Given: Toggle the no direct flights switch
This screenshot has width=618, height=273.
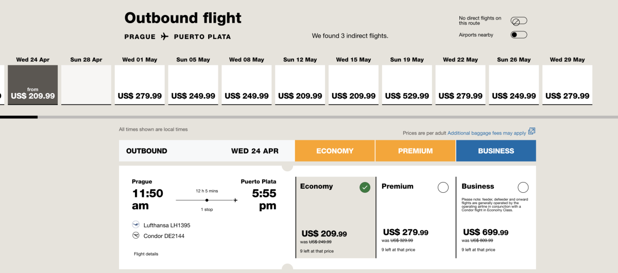Looking at the screenshot, I should pos(519,21).
